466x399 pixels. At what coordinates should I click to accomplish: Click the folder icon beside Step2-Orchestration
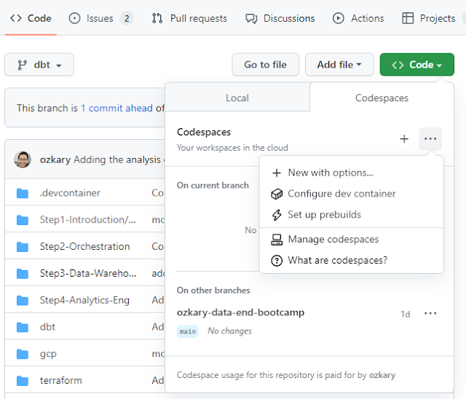23,247
